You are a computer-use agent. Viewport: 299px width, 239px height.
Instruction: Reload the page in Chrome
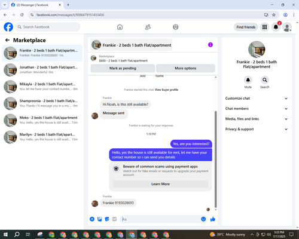22,15
